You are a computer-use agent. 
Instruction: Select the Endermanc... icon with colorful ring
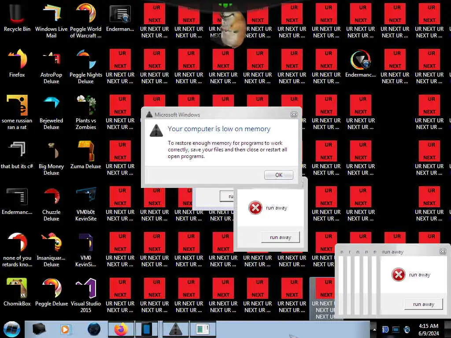[360, 63]
